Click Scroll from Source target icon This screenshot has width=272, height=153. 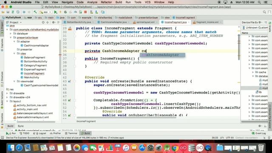[x=43, y=23]
